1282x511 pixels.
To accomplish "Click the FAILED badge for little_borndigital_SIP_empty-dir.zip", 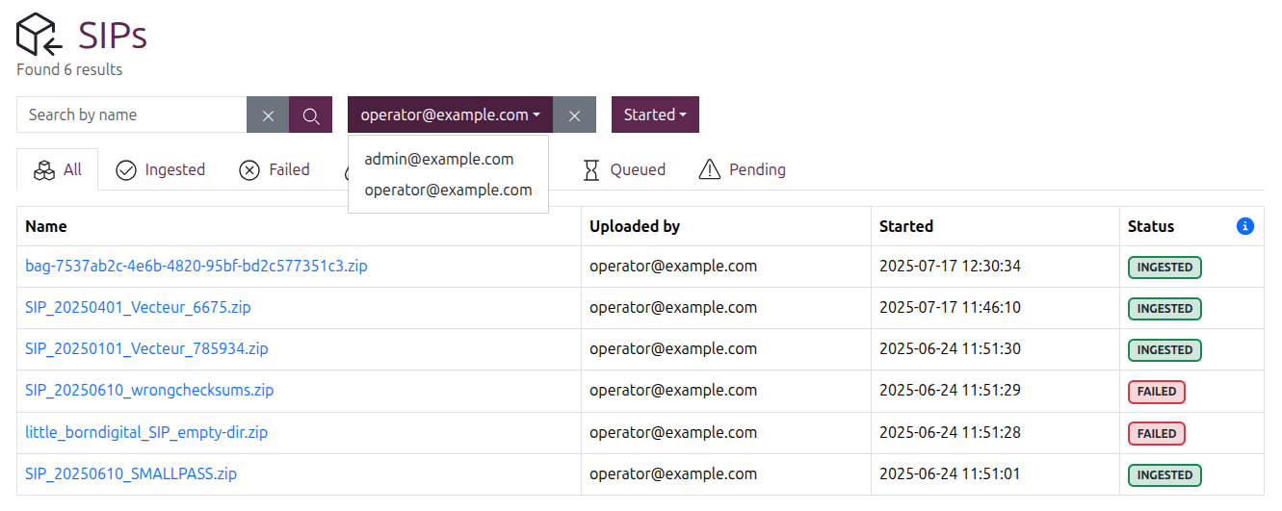I will tap(1157, 434).
